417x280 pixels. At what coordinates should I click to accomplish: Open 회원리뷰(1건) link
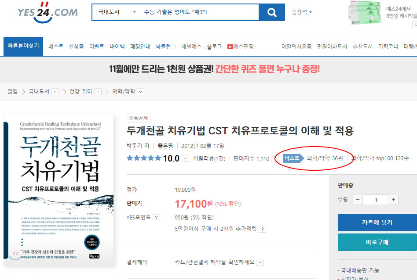[209, 159]
